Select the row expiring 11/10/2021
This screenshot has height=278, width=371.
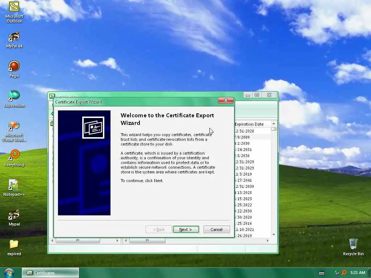(253, 229)
